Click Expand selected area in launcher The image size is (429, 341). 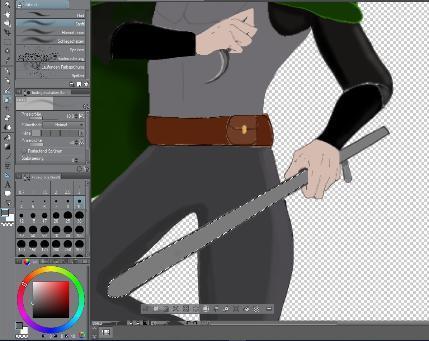(176, 309)
